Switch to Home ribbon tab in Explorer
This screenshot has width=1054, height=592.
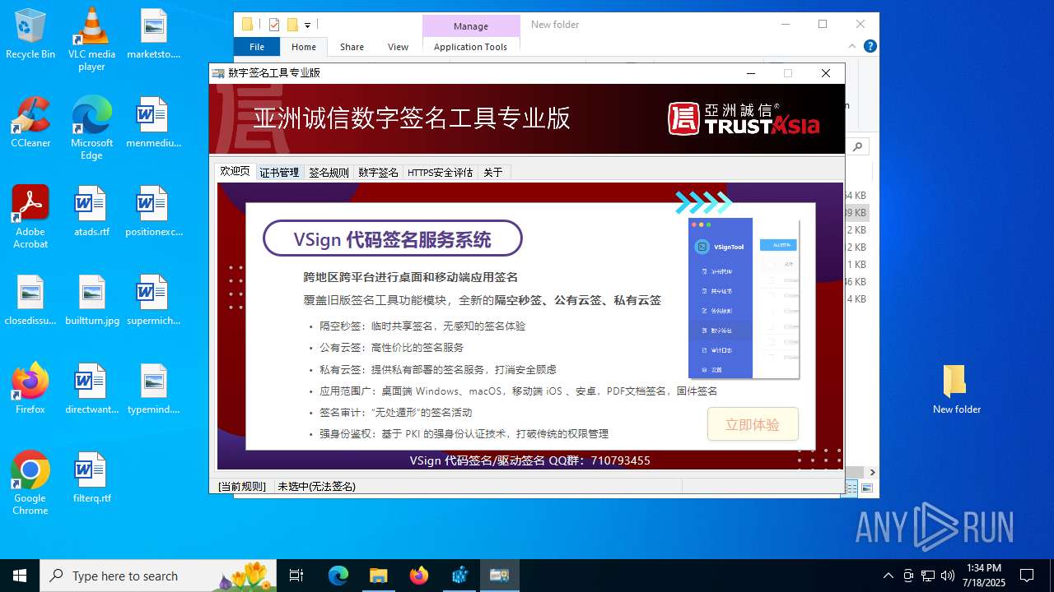(x=303, y=47)
